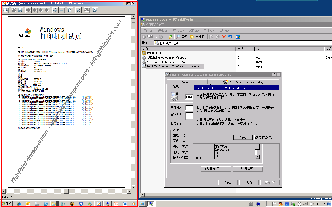
Task: Click the paper list scroll-down arrow
Action: point(258,156)
